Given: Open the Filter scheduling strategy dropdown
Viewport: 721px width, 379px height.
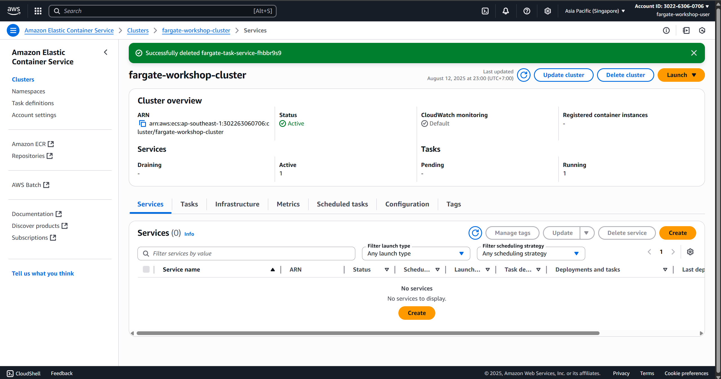Looking at the screenshot, I should tap(531, 254).
